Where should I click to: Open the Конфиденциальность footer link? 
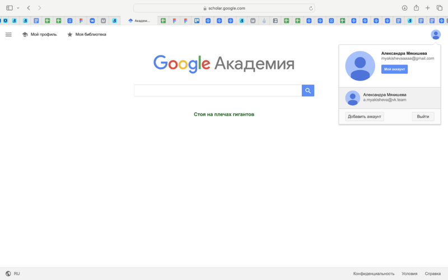[374, 273]
